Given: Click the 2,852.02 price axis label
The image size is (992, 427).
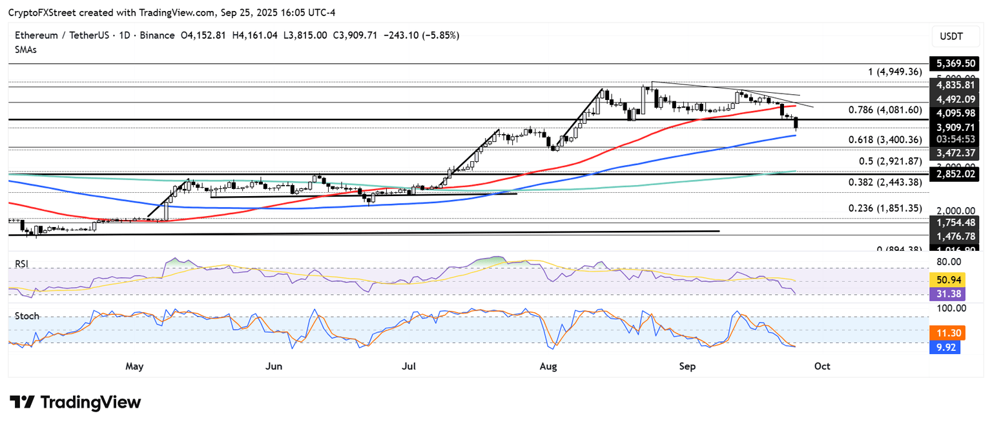Looking at the screenshot, I should (954, 174).
